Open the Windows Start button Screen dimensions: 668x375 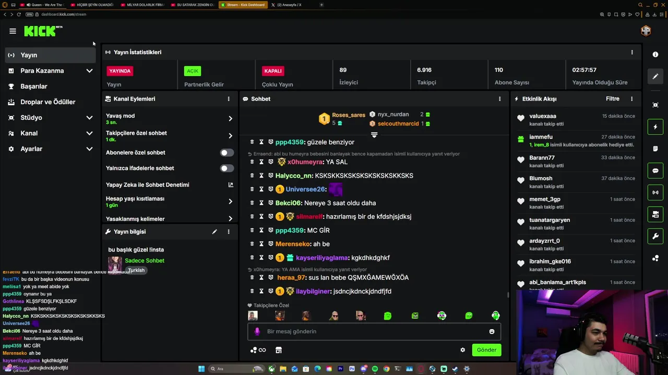click(x=201, y=369)
